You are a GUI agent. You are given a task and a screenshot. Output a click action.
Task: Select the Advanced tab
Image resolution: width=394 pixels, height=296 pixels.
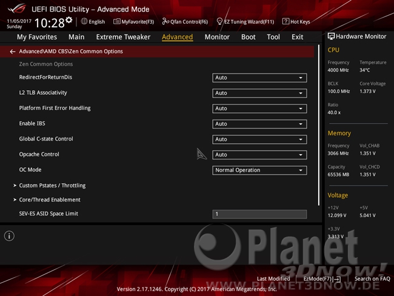[178, 37]
